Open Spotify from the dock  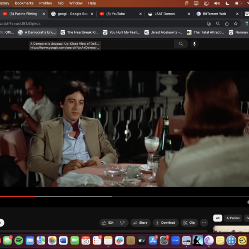coord(19,240)
